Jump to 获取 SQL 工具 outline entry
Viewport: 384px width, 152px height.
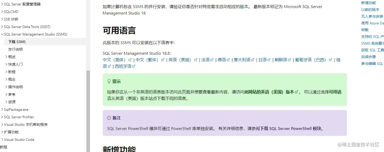373,50
